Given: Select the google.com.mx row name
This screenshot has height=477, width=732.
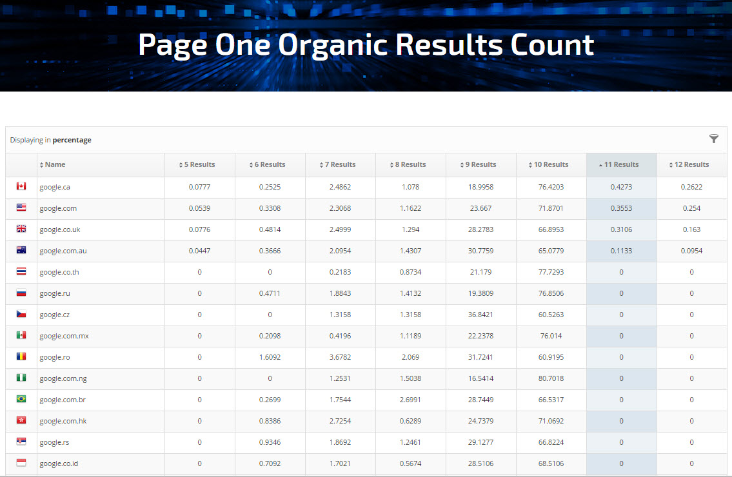Looking at the screenshot, I should coord(64,336).
